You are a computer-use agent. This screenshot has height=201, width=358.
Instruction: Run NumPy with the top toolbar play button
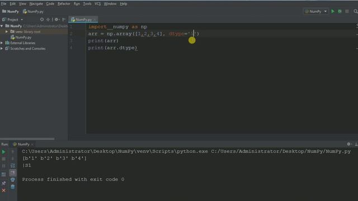(333, 11)
